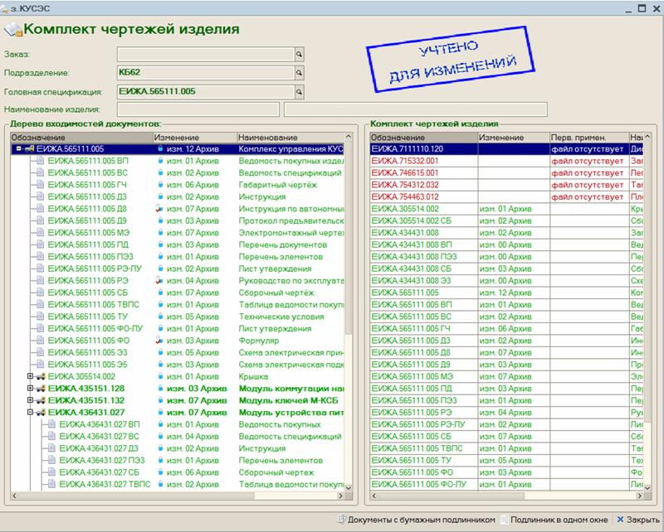
Task: Click assembly icon beside ЕИЖА.435151.128
Action: click(40, 388)
